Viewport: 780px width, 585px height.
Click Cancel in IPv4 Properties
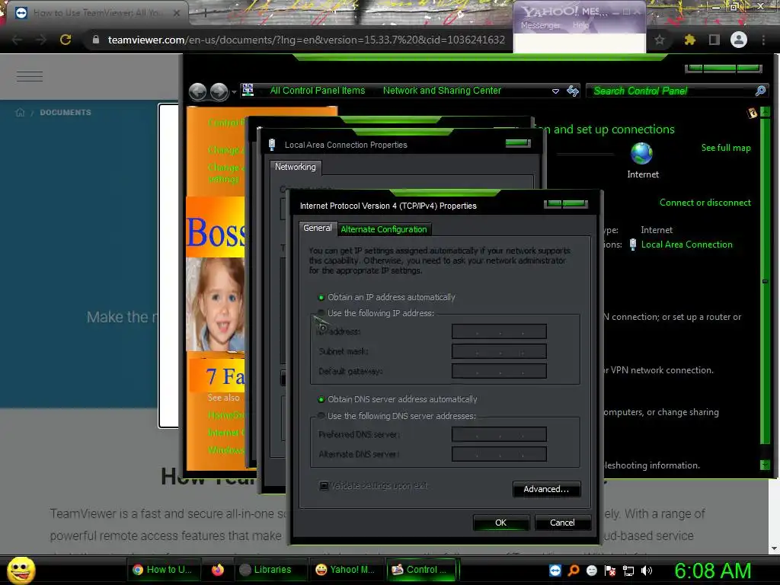(x=562, y=523)
